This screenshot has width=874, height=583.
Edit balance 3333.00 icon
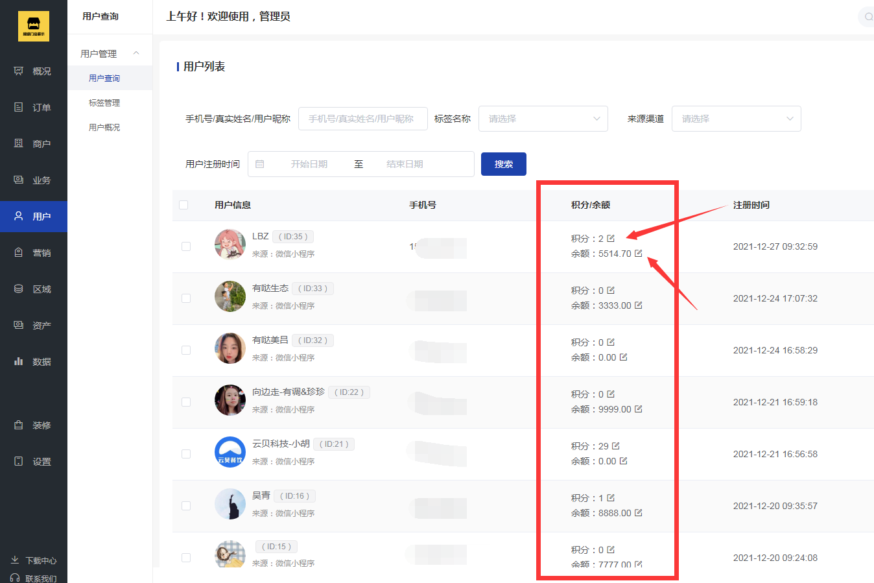pyautogui.click(x=639, y=305)
